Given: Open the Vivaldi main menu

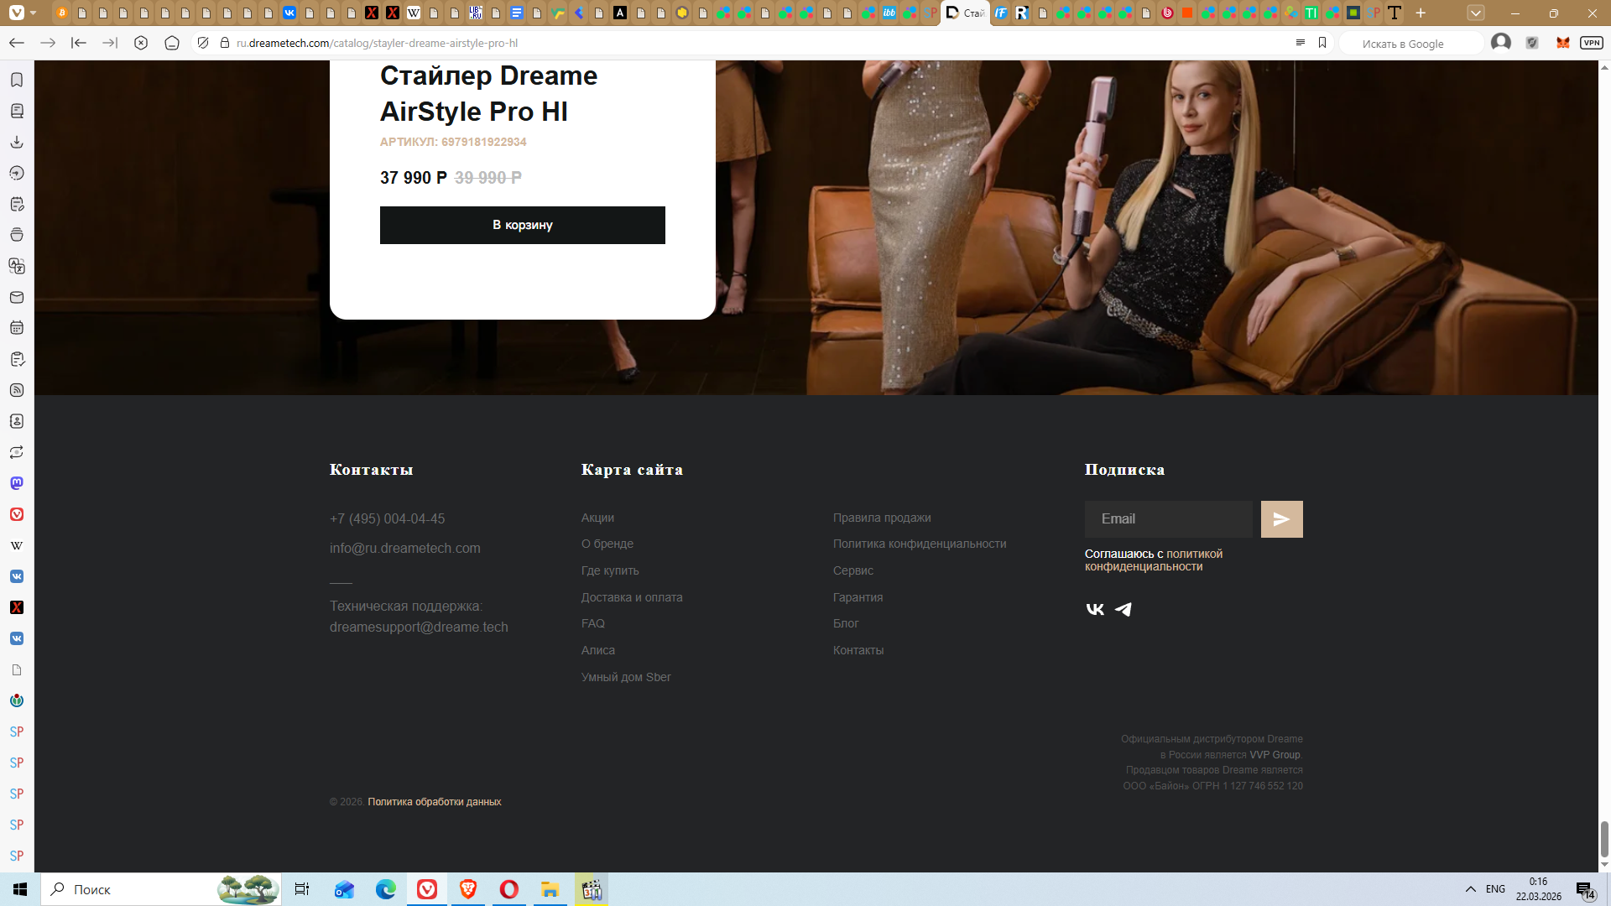Looking at the screenshot, I should [17, 13].
